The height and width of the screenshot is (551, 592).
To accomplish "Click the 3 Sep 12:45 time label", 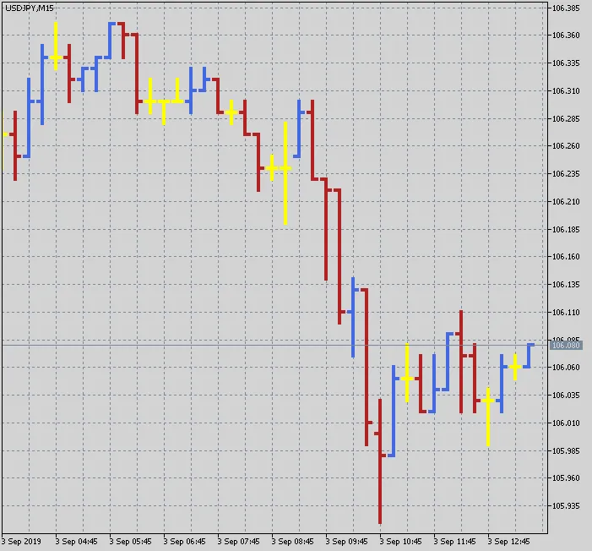I will (x=508, y=541).
